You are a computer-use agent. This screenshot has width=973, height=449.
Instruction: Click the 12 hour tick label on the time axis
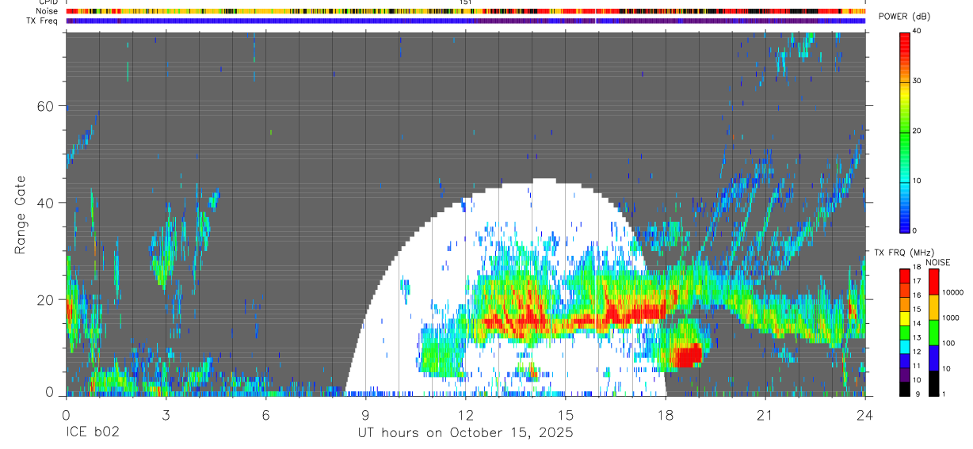coord(466,414)
